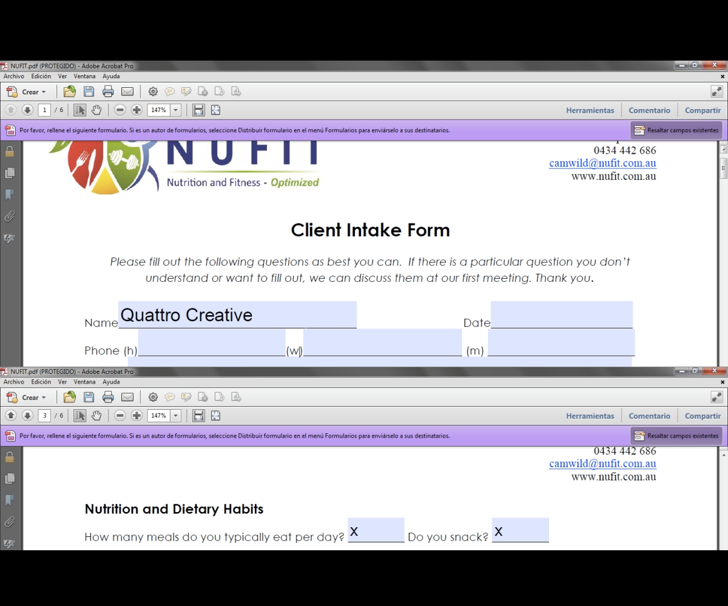Go to the previous page in page 1 window

coord(11,110)
